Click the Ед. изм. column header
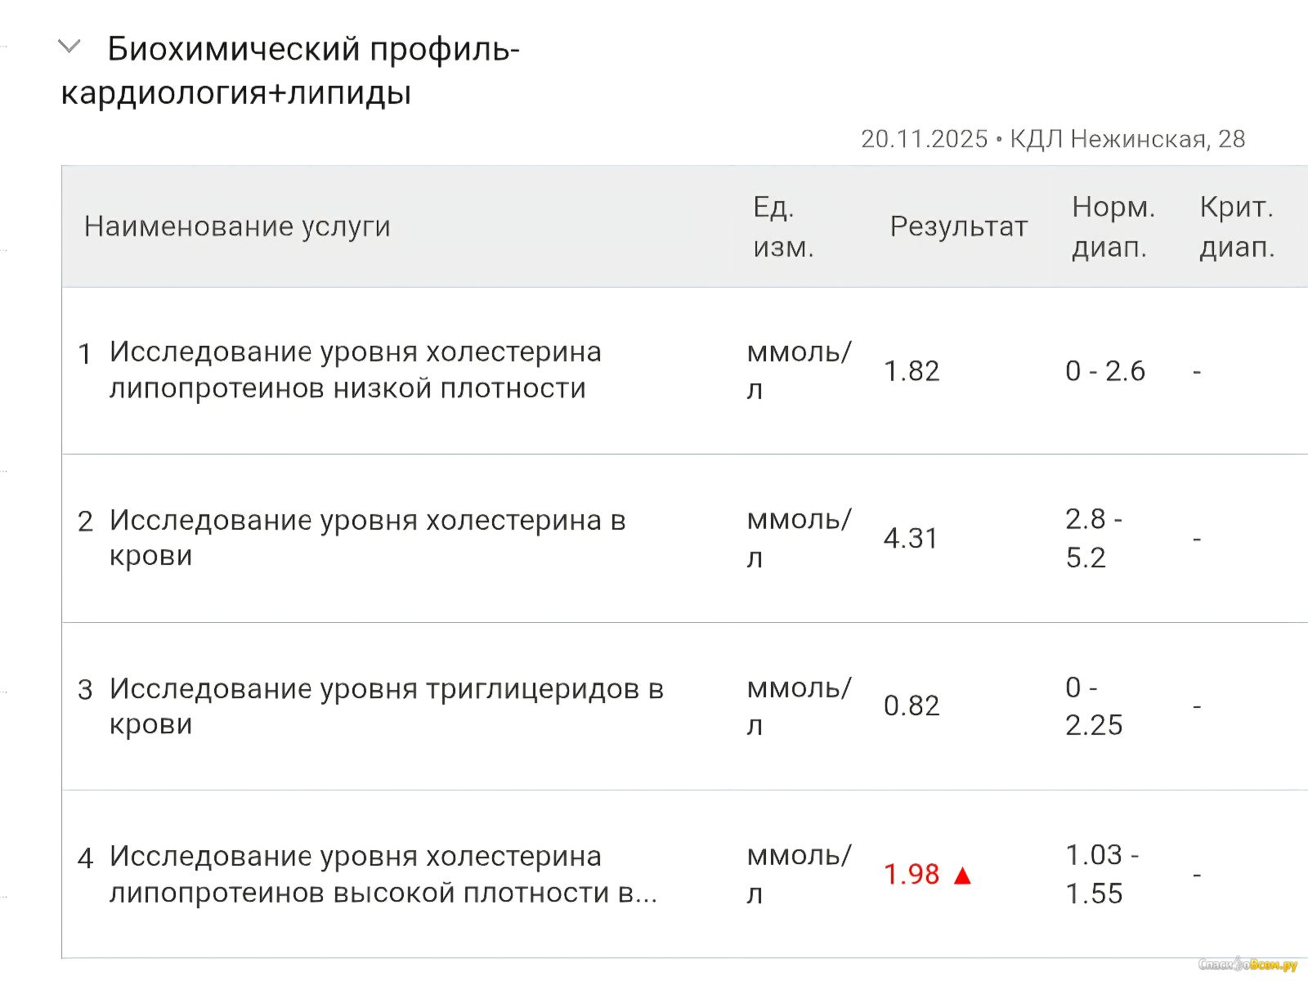The height and width of the screenshot is (981, 1308). point(783,226)
